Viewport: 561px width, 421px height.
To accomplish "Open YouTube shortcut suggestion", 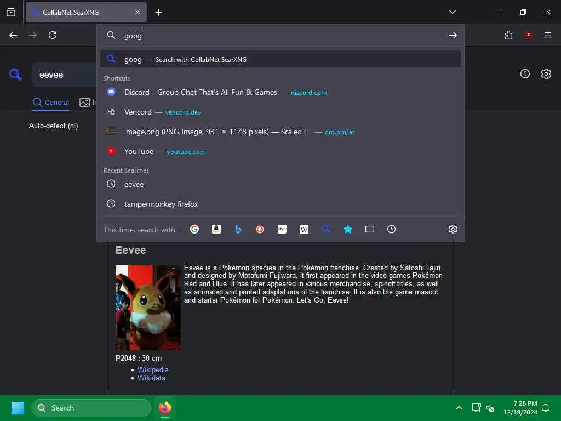I will [x=280, y=151].
